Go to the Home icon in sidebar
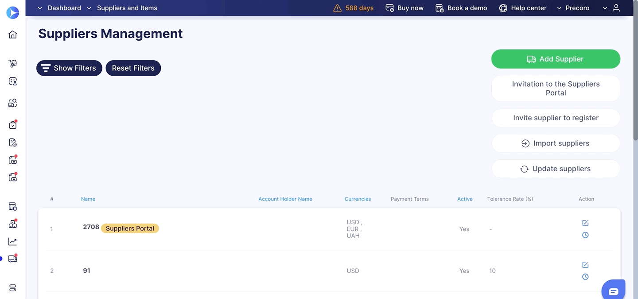Image resolution: width=638 pixels, height=299 pixels. pyautogui.click(x=13, y=34)
